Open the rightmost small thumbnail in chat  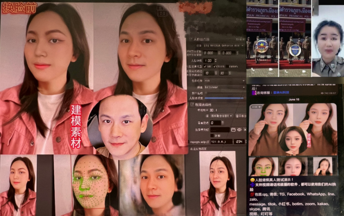tap(322, 166)
